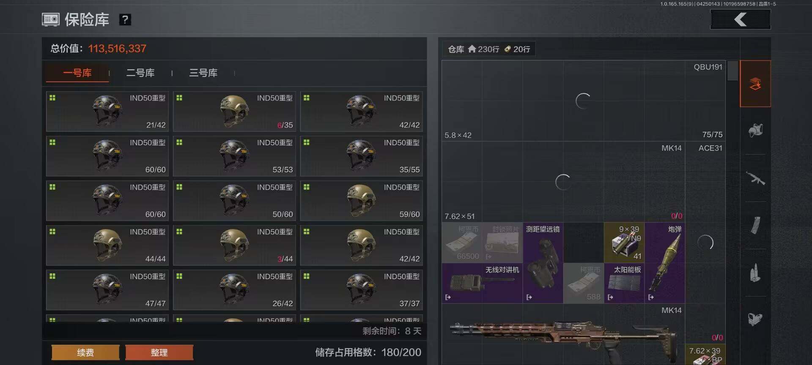Switch to 二号库 tab
The image size is (812, 365).
pos(140,73)
